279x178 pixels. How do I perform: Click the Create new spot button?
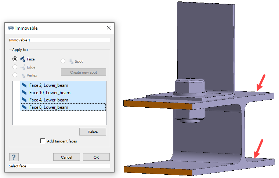83,72
